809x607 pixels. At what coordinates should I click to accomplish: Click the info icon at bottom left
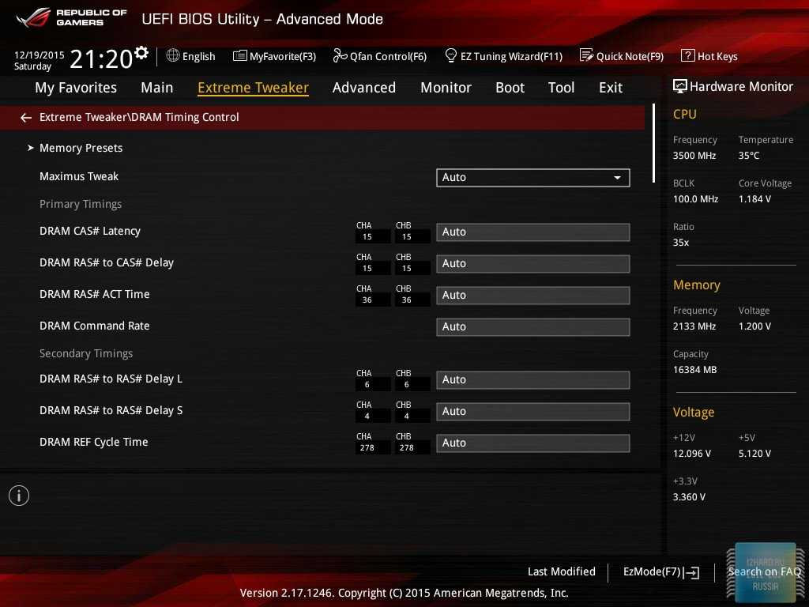click(19, 496)
